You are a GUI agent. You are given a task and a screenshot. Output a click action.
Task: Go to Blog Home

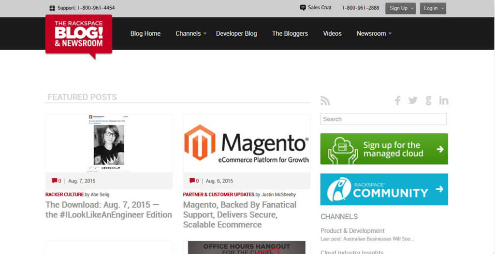tap(146, 33)
